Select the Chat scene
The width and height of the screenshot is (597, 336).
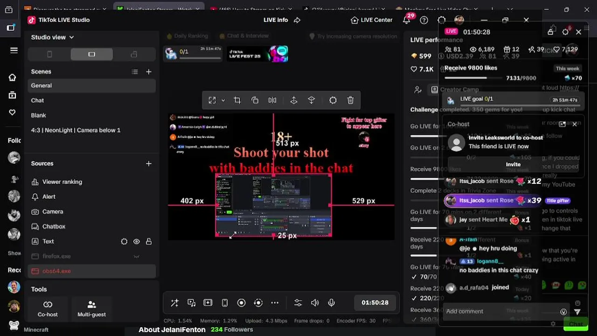(x=91, y=100)
